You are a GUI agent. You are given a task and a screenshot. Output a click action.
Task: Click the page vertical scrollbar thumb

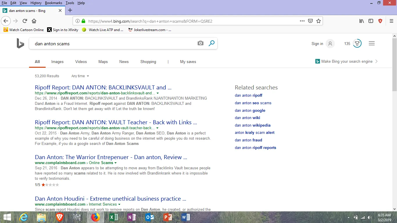coord(394,65)
